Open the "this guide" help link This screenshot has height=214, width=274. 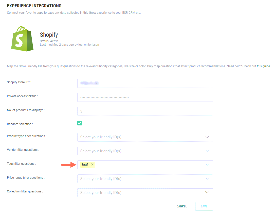(x=264, y=66)
